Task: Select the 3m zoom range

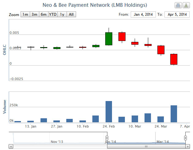Action: (34, 14)
